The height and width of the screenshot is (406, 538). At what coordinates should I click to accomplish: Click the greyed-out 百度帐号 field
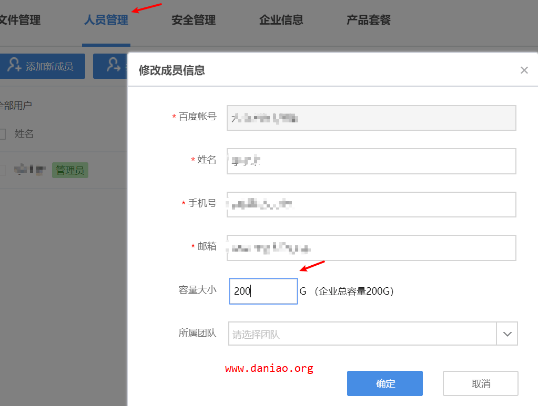coord(371,118)
